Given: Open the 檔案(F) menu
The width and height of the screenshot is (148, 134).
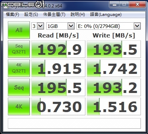Looking at the screenshot, I should tap(12, 14).
